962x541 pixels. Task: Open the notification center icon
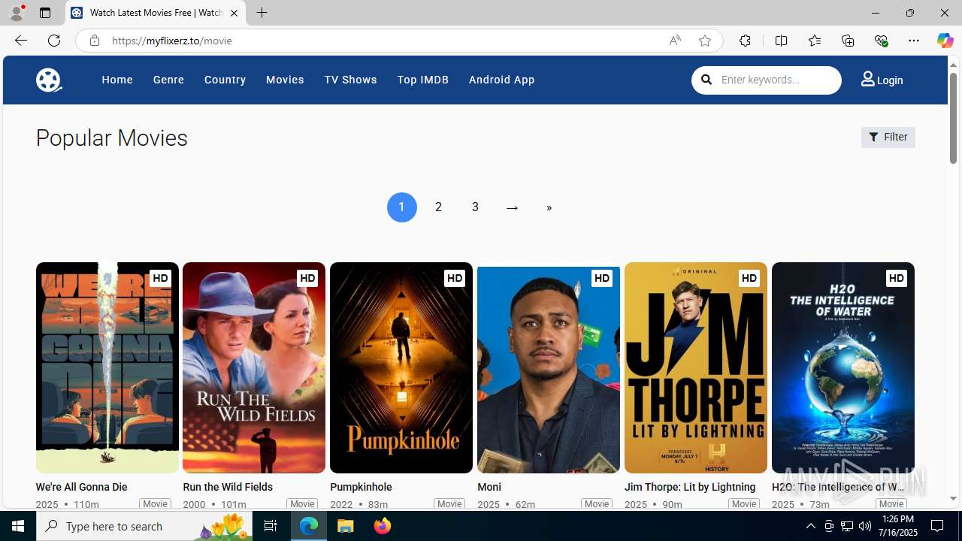[938, 526]
